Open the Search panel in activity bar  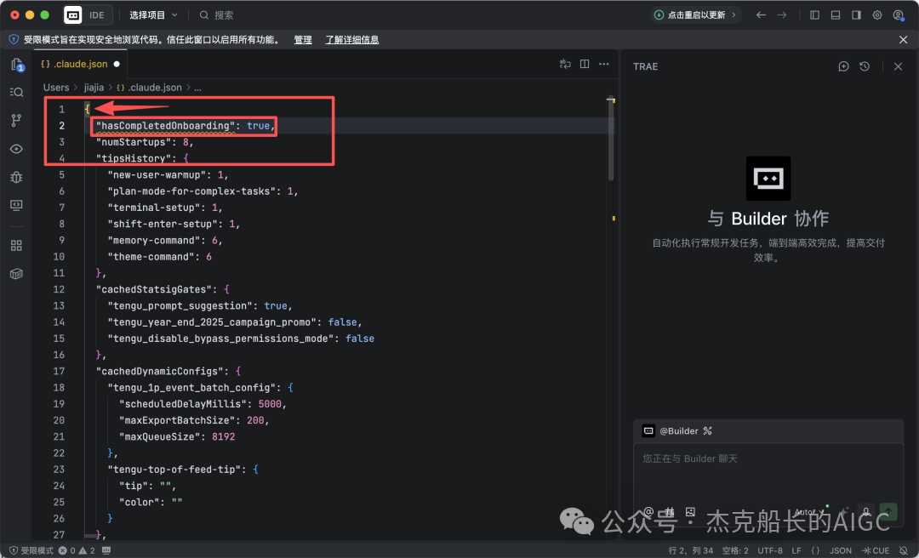pyautogui.click(x=16, y=92)
